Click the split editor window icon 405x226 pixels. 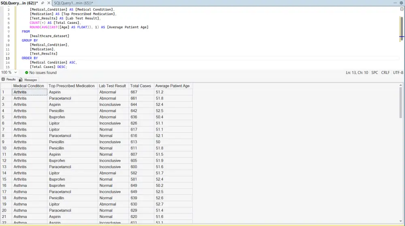(x=402, y=9)
